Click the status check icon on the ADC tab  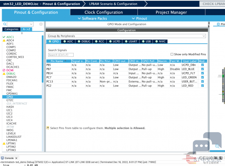tap(65, 41)
